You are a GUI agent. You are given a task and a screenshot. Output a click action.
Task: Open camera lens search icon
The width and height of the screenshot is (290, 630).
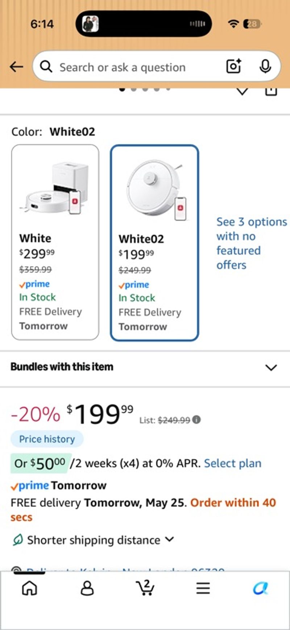pyautogui.click(x=234, y=66)
